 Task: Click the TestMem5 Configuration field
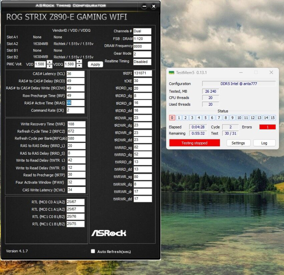tap(239, 84)
